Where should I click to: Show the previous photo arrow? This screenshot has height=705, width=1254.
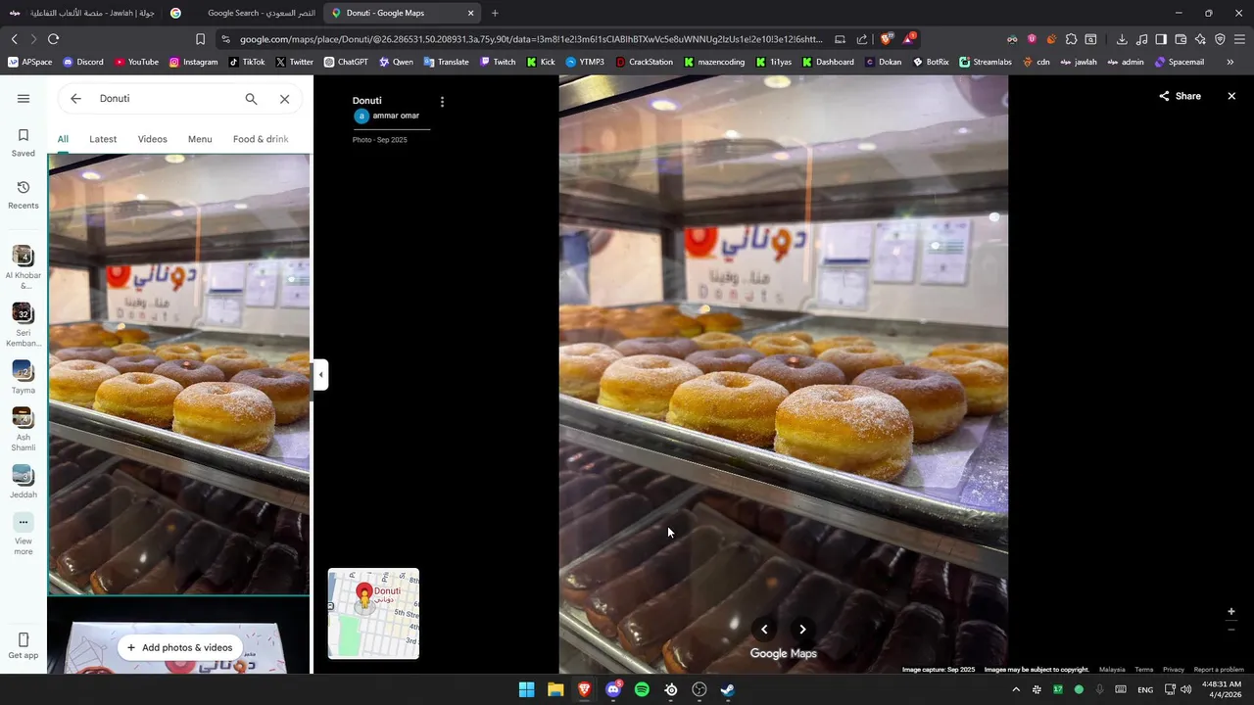764,630
